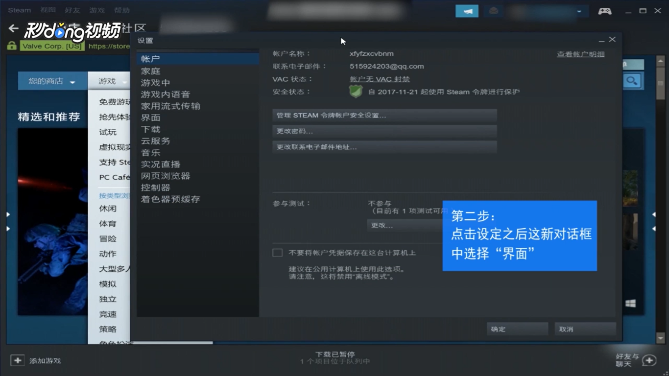
Task: Enter Big Picture mode via gamepad icon
Action: tap(605, 10)
